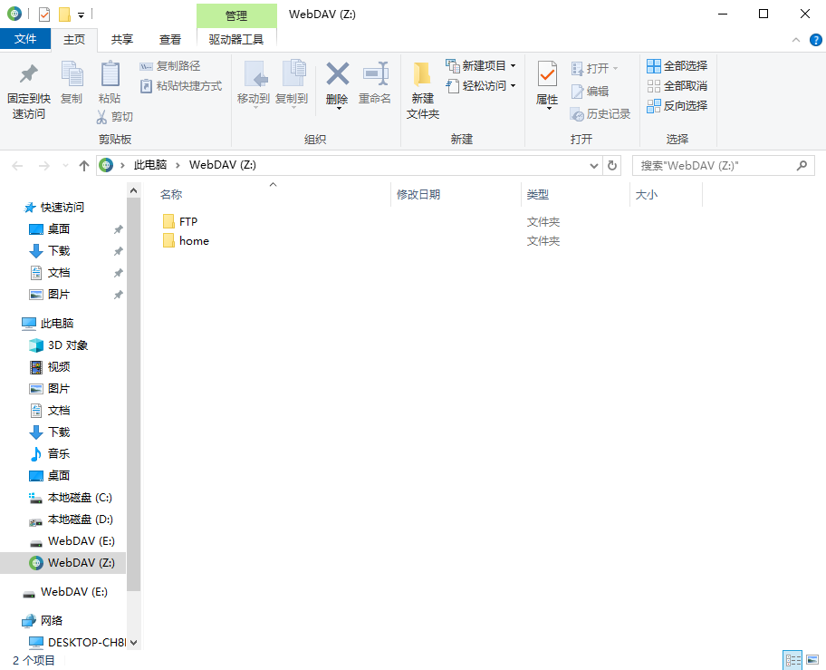
Task: Expand address bar history dropdown arrow
Action: pyautogui.click(x=594, y=166)
